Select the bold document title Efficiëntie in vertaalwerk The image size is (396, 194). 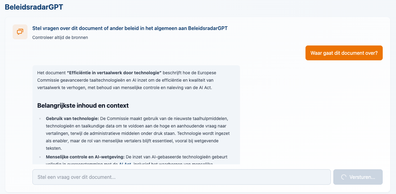pyautogui.click(x=114, y=72)
